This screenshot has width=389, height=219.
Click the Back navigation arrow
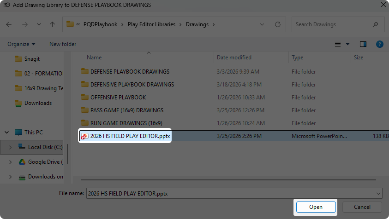(x=9, y=24)
